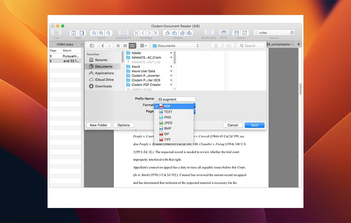
Task: Choose JPEG from the format menu
Action: [168, 123]
